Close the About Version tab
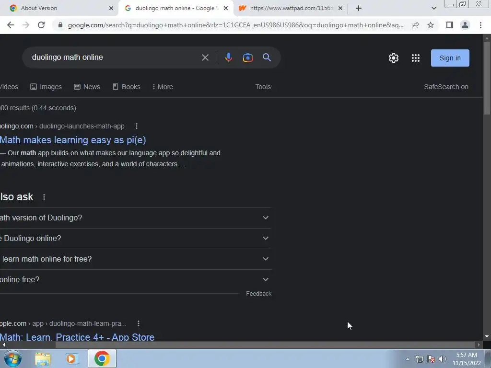The width and height of the screenshot is (491, 368). click(x=111, y=9)
